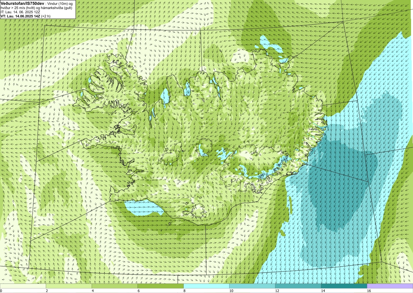Click the 4–6 m/s green legend swatch
The width and height of the screenshot is (413, 293).
coord(115,286)
